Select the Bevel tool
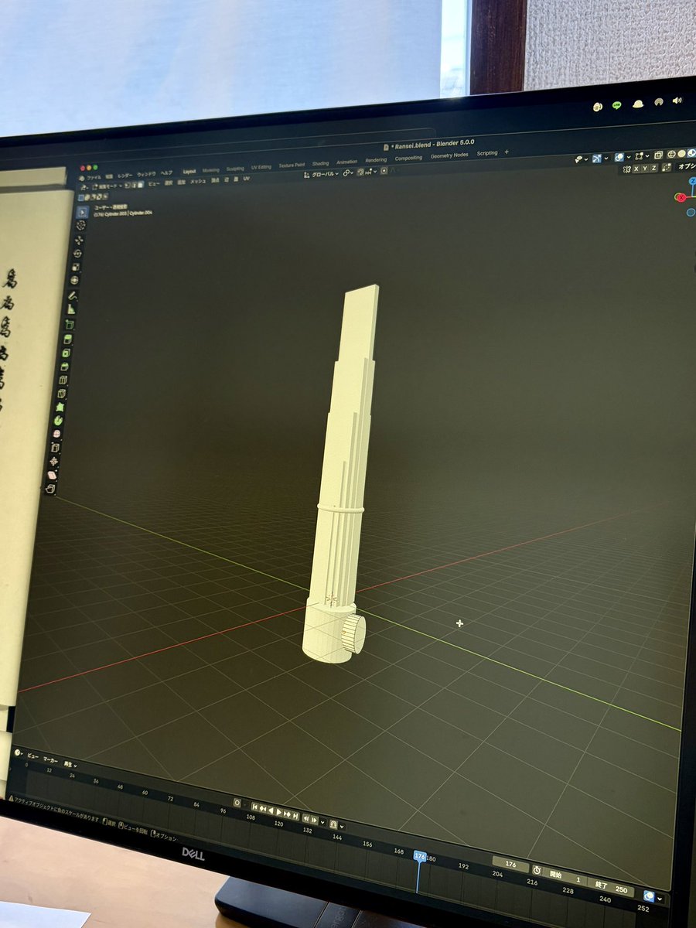This screenshot has width=696, height=928. tap(64, 367)
